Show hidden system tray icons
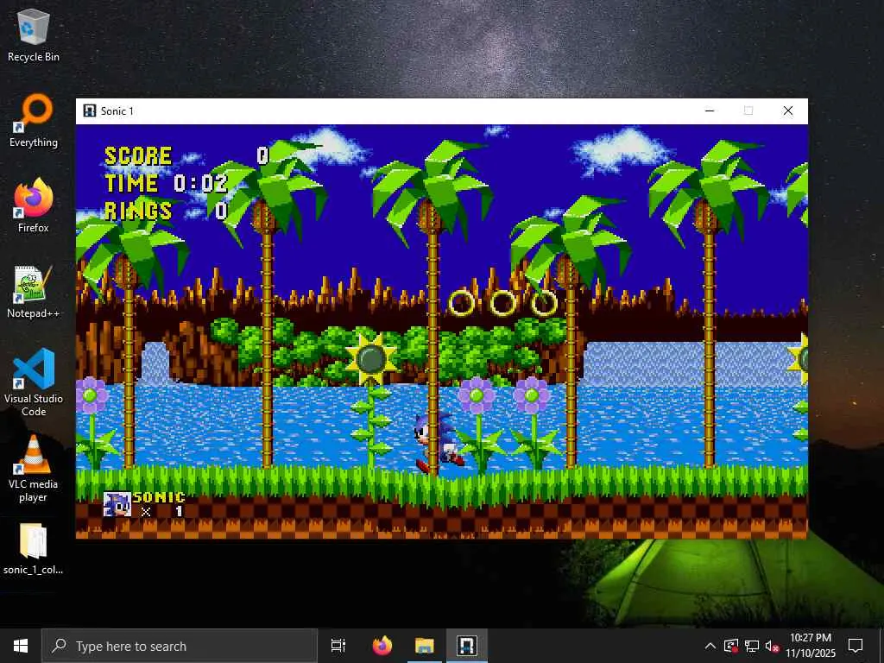884x663 pixels. (x=710, y=646)
